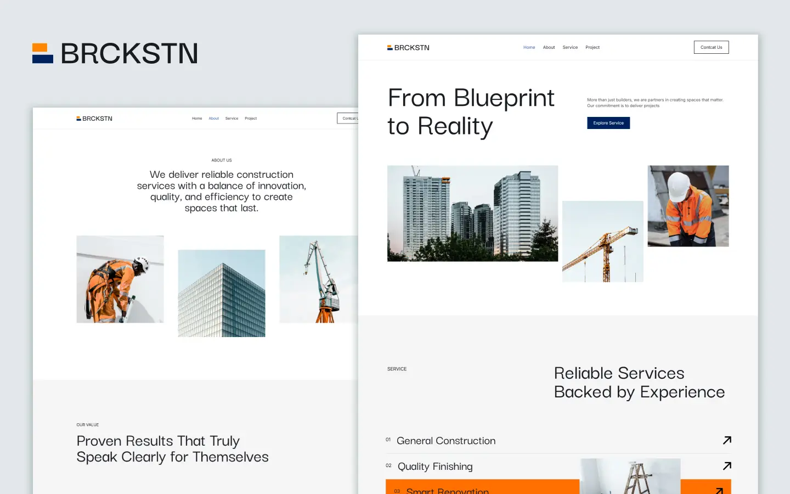Open Smart Renovation arrow icon

719,490
